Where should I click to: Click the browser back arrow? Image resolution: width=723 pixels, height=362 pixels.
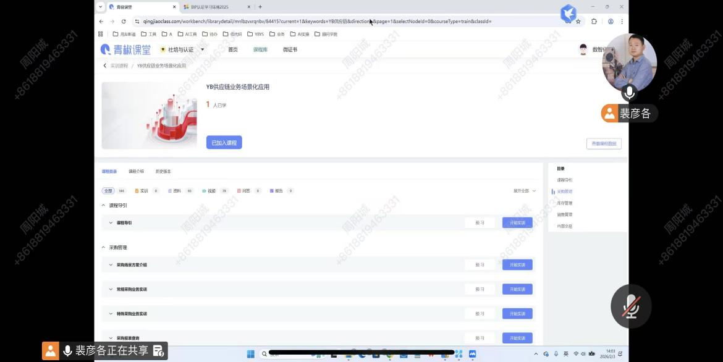tap(101, 21)
